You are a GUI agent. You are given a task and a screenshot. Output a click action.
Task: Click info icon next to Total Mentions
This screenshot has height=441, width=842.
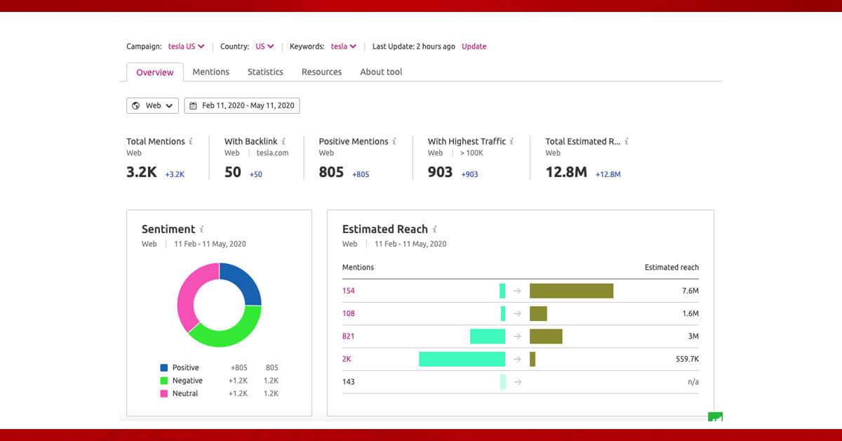[191, 141]
